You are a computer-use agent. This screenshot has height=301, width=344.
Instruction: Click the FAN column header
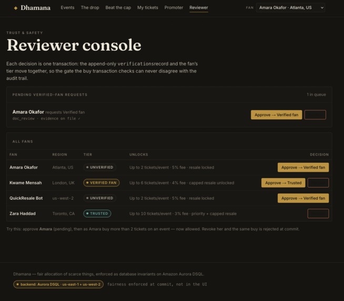coord(13,154)
